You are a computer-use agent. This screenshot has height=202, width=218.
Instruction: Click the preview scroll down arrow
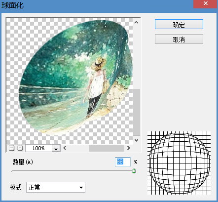click(x=136, y=140)
